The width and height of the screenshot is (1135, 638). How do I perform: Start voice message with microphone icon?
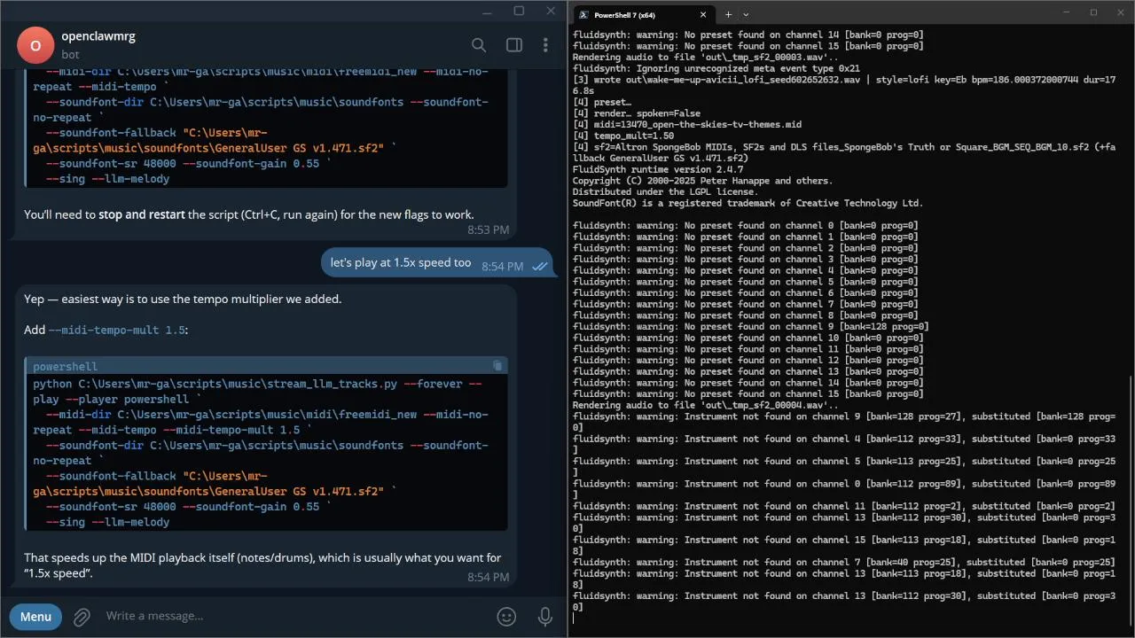pyautogui.click(x=545, y=617)
